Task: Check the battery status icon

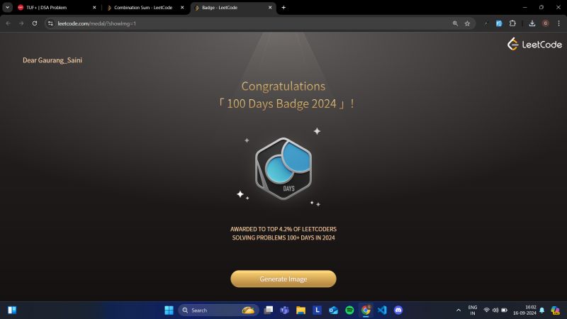Action: click(x=504, y=310)
